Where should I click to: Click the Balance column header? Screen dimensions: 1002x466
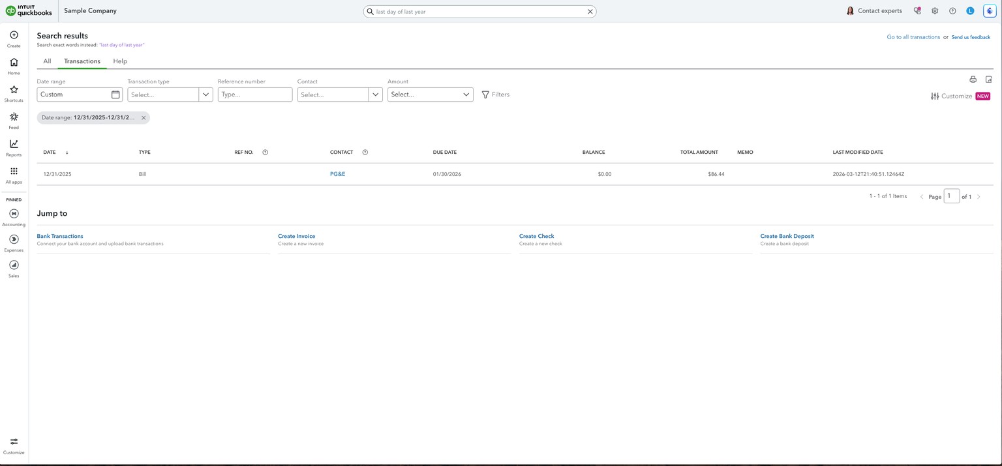pos(594,153)
